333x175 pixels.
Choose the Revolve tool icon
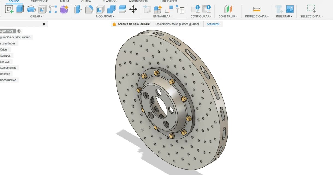coord(31,10)
